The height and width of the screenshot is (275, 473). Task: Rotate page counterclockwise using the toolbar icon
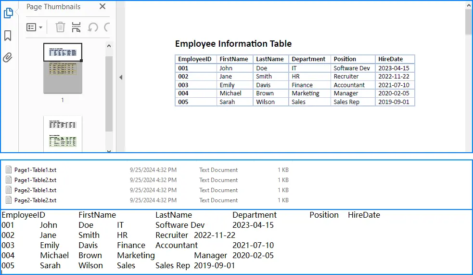(x=92, y=27)
